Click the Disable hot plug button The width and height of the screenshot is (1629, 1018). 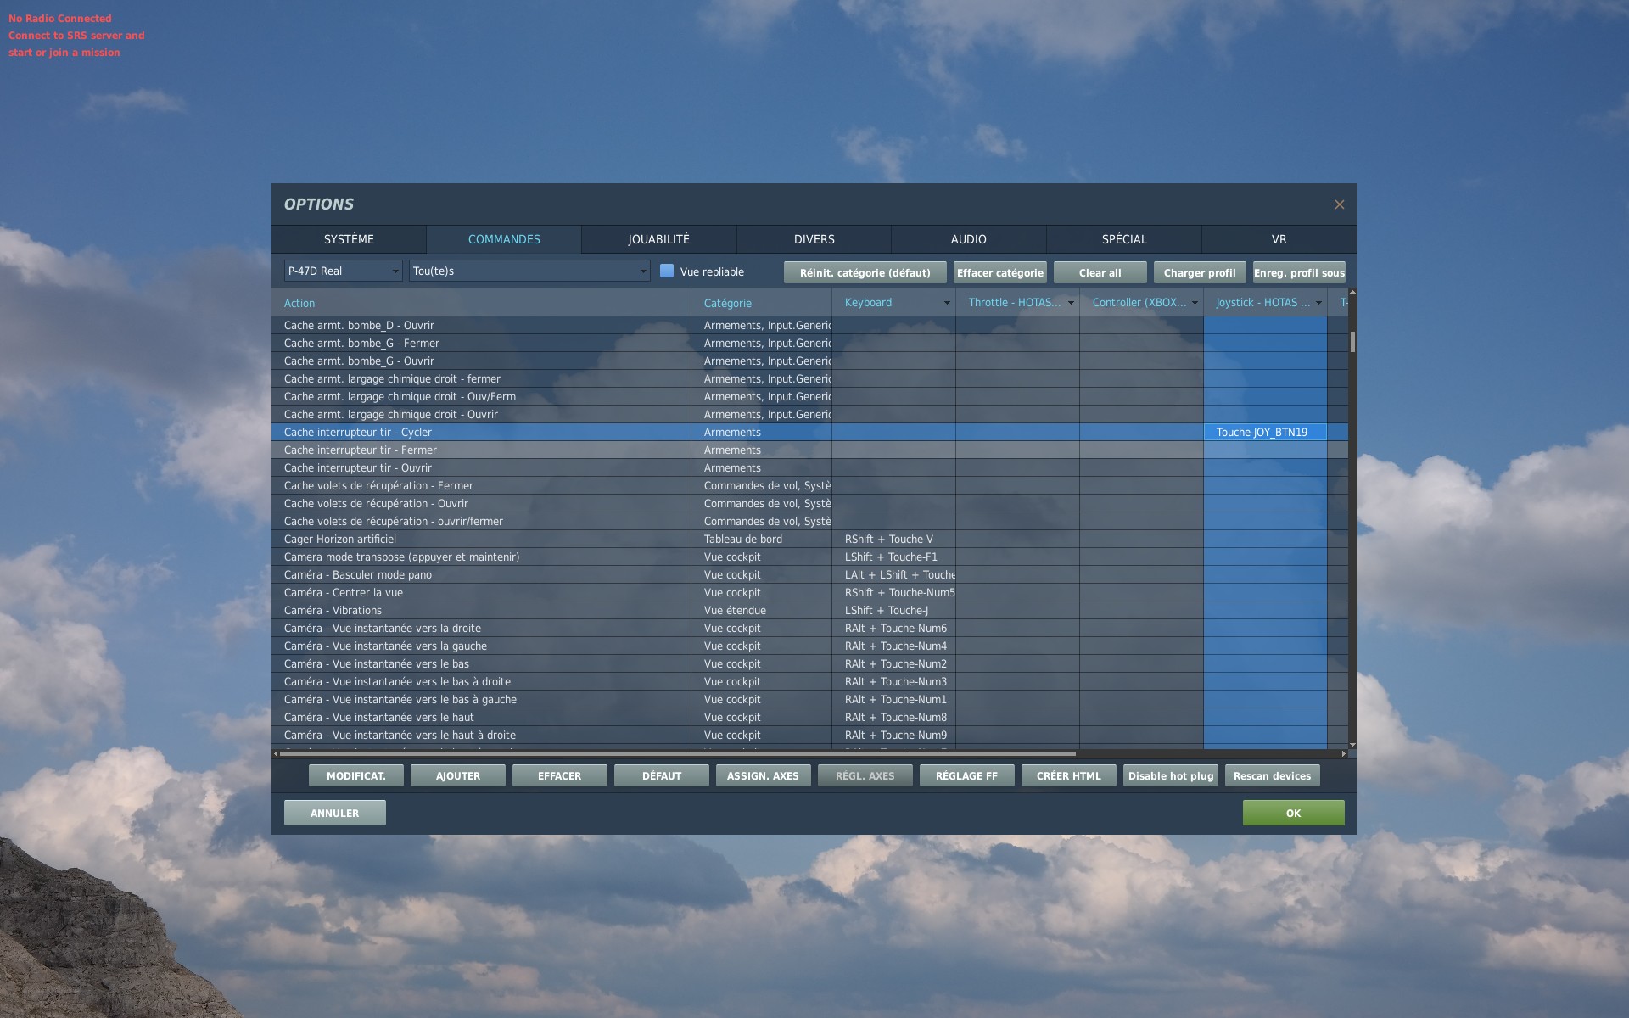[1171, 775]
